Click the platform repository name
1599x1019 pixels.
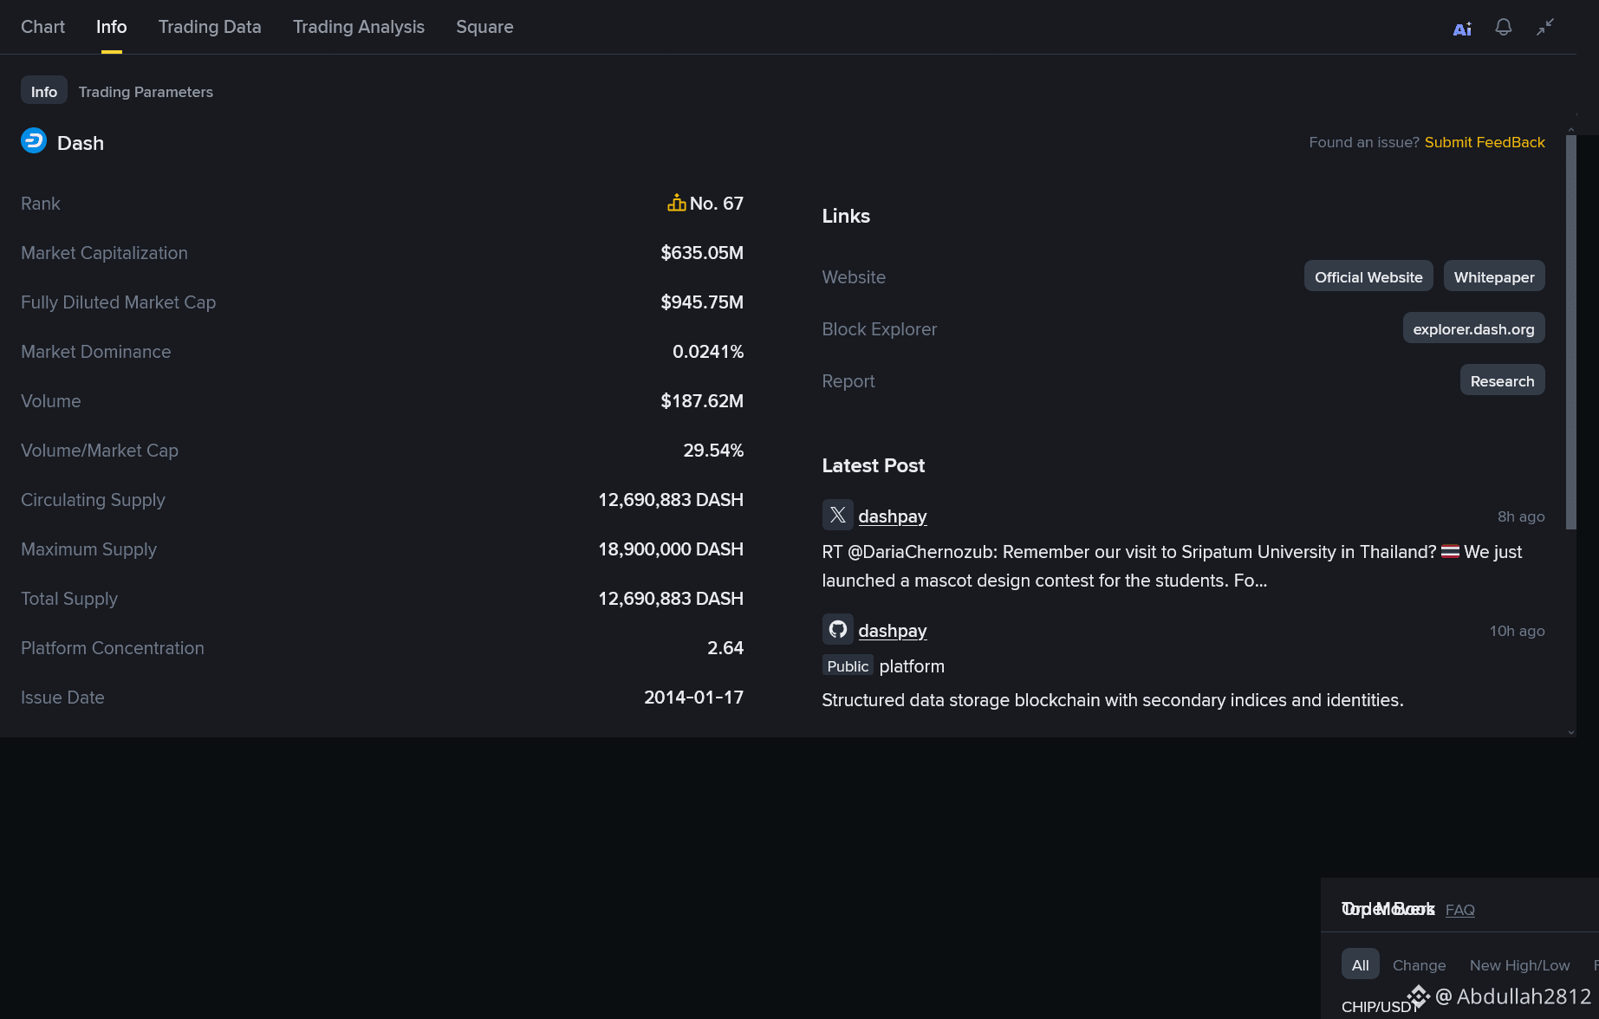pos(912,666)
